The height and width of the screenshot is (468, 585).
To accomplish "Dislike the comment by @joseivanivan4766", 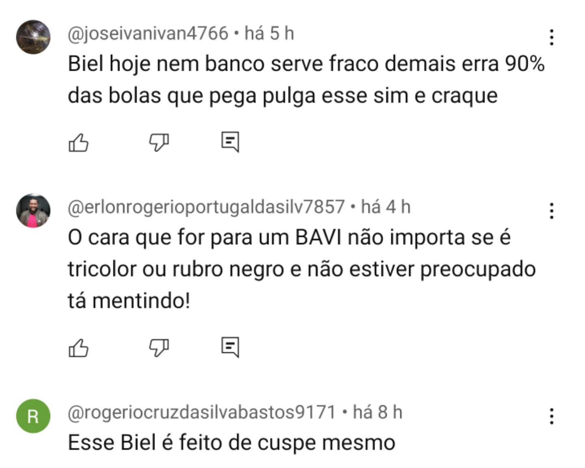I will (x=159, y=143).
